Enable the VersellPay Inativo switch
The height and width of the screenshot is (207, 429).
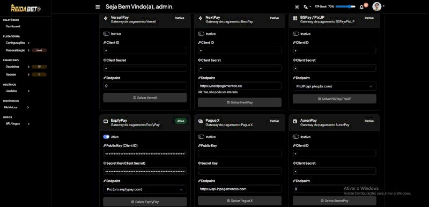106,34
